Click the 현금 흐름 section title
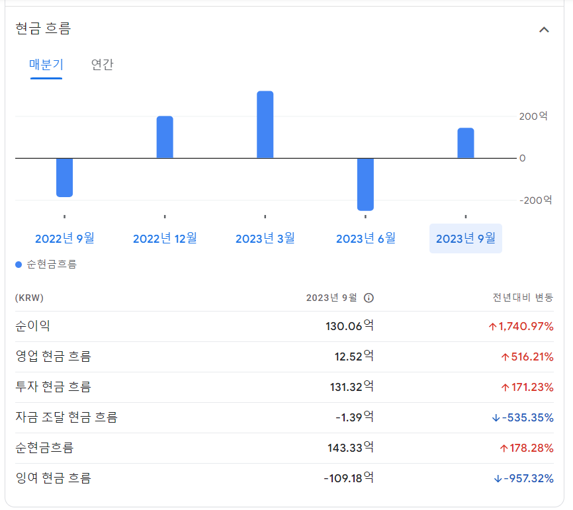Screen dimensions: 573x510 coord(43,29)
